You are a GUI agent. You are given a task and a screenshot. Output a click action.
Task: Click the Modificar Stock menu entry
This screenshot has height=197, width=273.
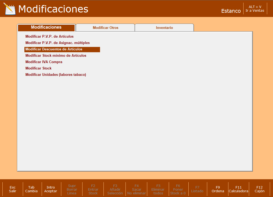coord(38,68)
